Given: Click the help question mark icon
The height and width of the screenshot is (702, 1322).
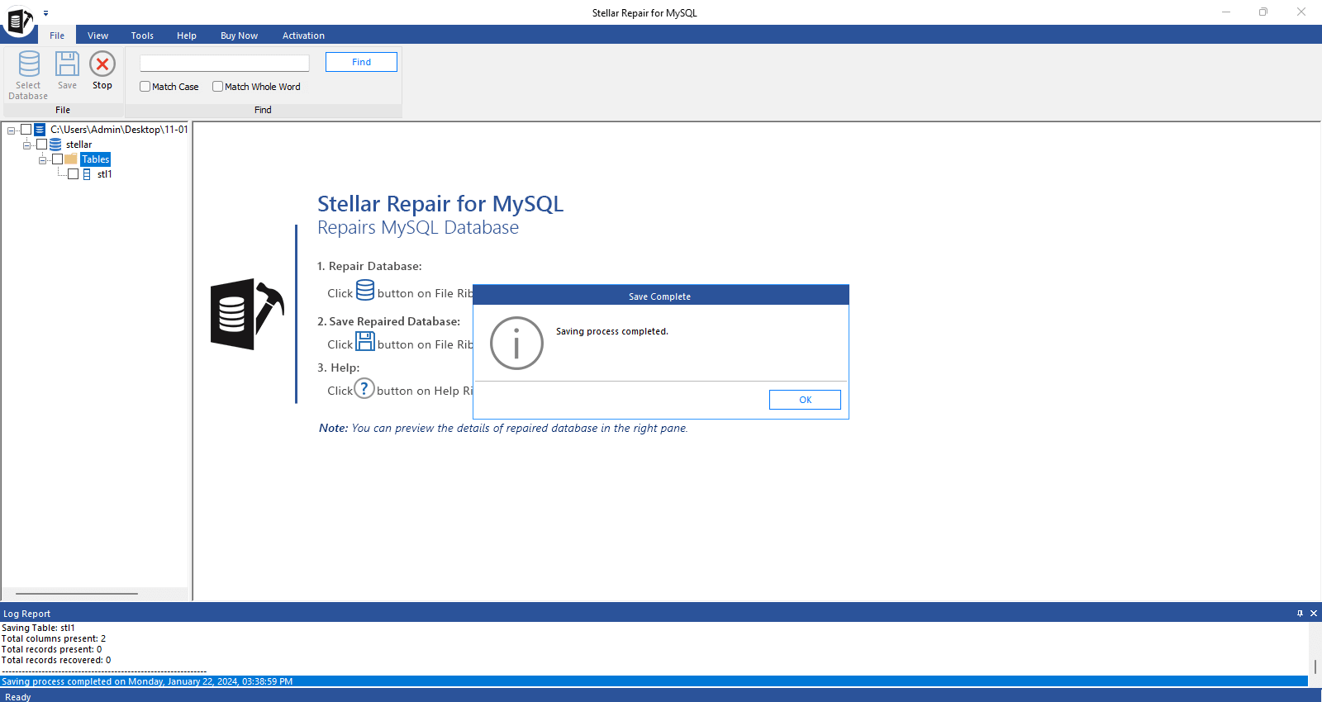Looking at the screenshot, I should click(x=364, y=388).
